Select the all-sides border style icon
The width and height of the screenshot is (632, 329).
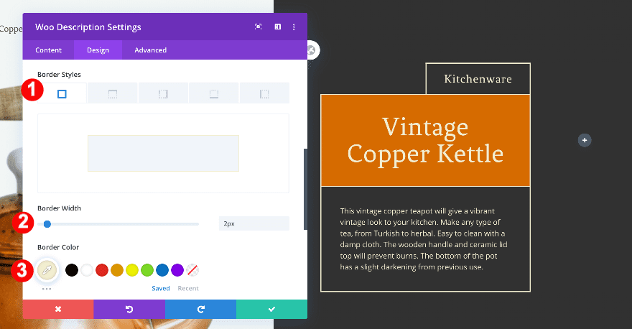click(62, 93)
